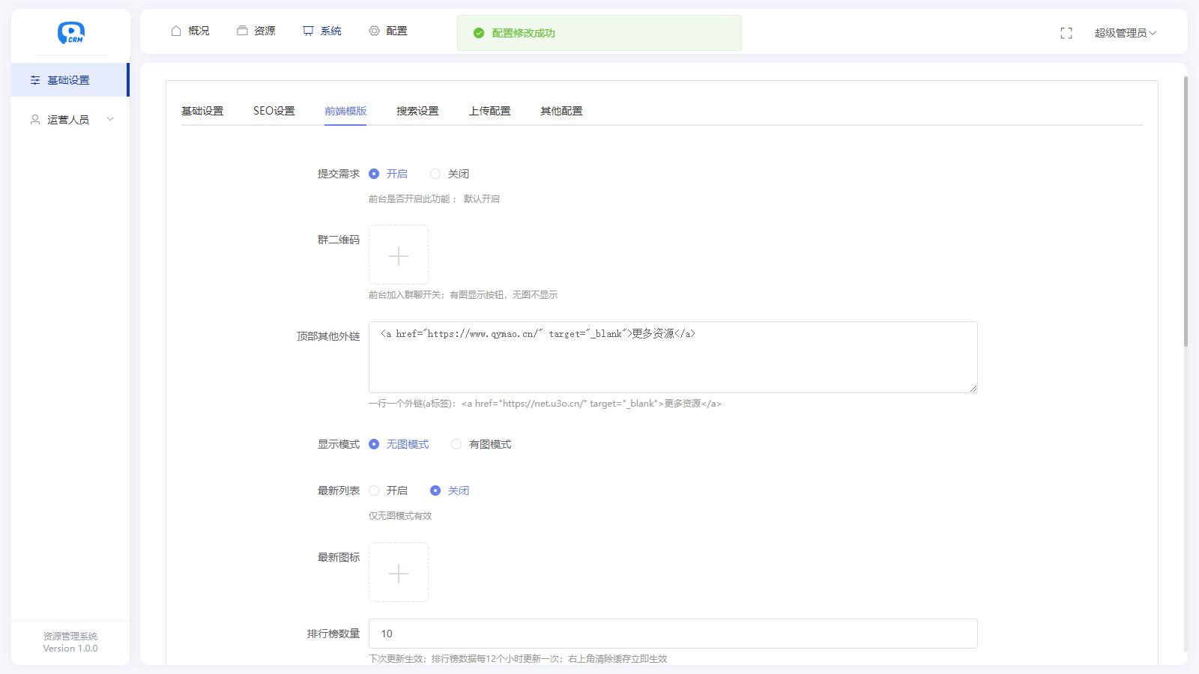Click the 配置 gear icon
This screenshot has width=1199, height=674.
pyautogui.click(x=374, y=31)
